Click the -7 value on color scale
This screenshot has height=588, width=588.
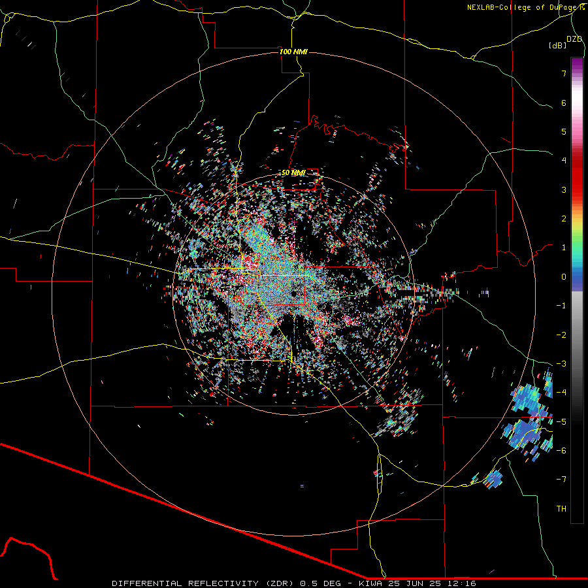561,480
